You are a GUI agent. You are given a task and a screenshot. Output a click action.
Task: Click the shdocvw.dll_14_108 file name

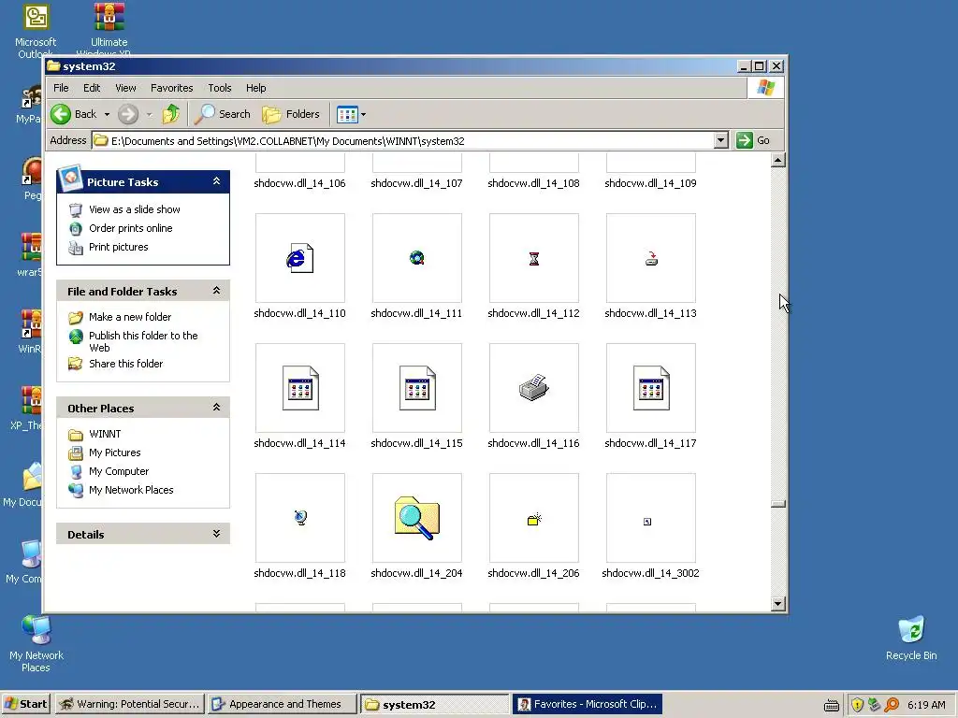(x=534, y=183)
